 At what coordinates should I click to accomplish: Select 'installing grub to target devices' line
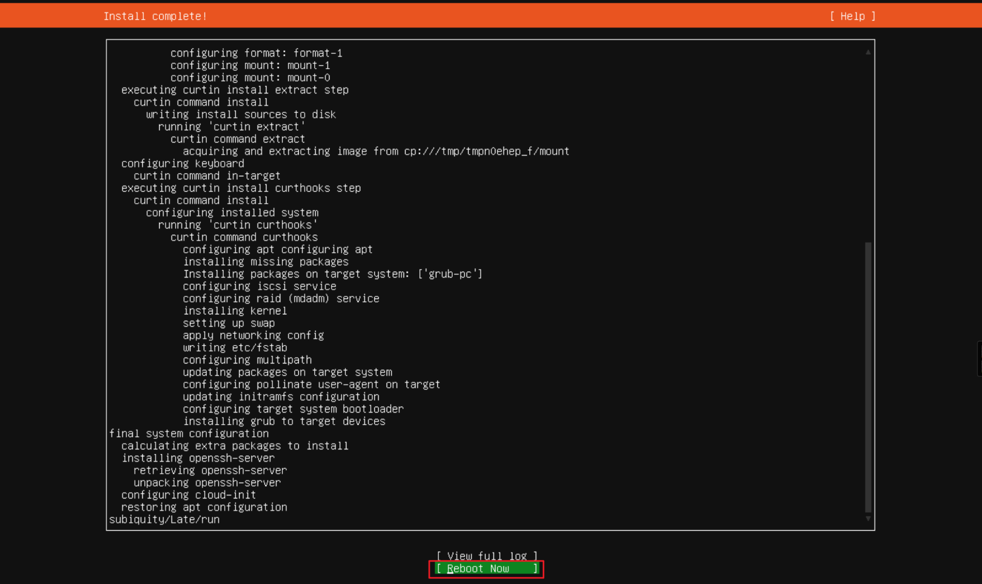284,421
